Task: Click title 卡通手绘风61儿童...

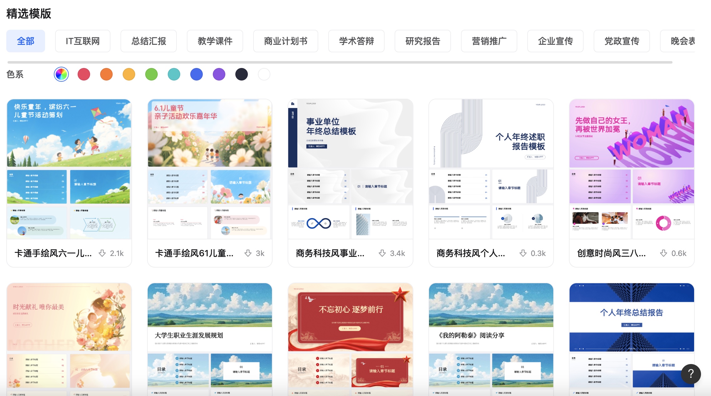Action: click(194, 253)
